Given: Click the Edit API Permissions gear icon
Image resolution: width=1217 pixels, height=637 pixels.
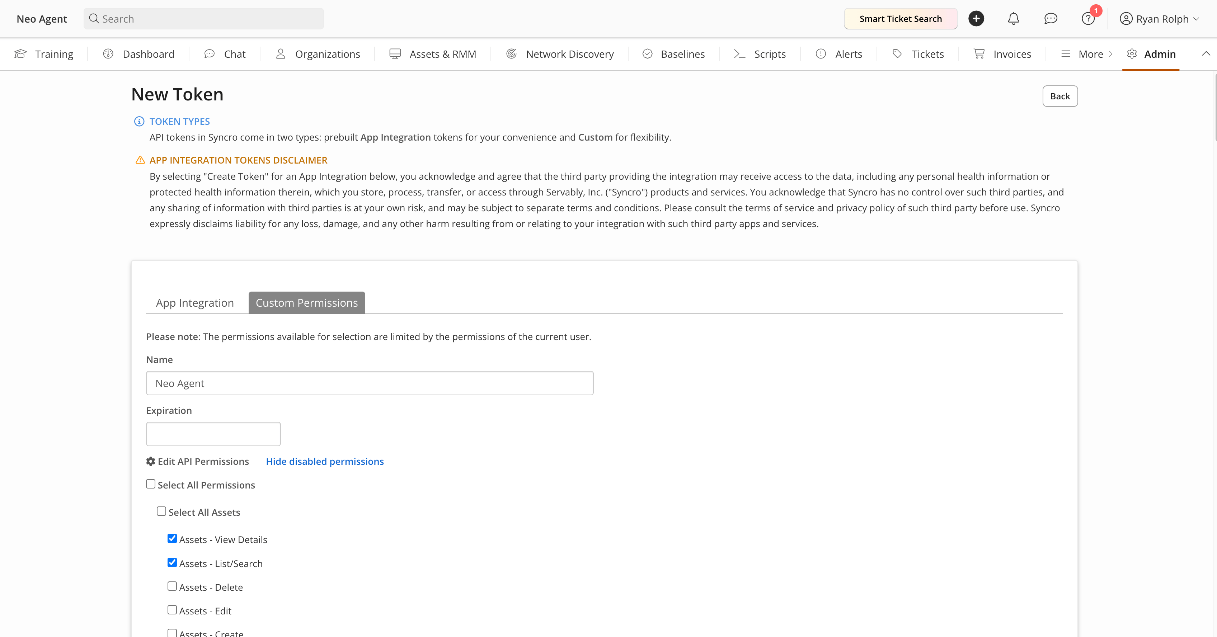Looking at the screenshot, I should coord(151,461).
